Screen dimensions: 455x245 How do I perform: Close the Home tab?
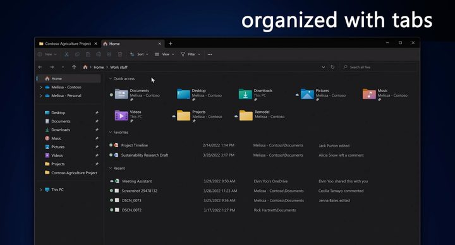pos(159,44)
